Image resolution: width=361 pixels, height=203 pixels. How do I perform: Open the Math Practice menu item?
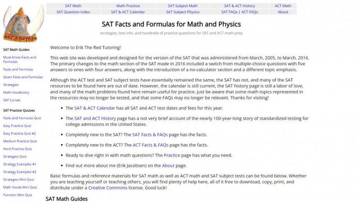tap(128, 6)
